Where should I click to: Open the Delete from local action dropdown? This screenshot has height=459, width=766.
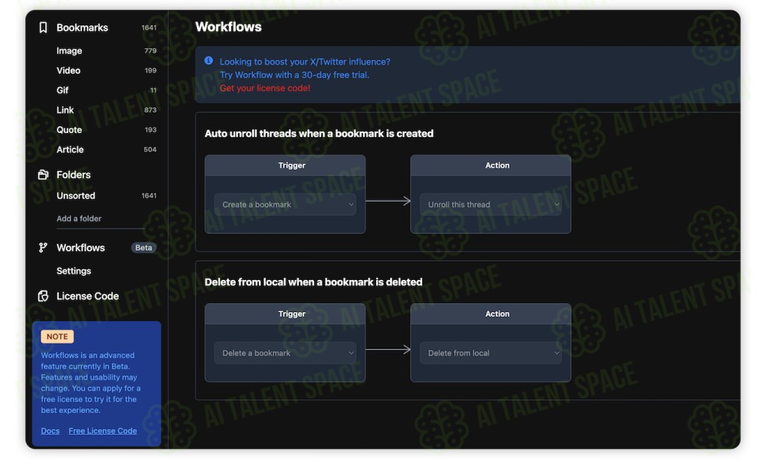490,353
